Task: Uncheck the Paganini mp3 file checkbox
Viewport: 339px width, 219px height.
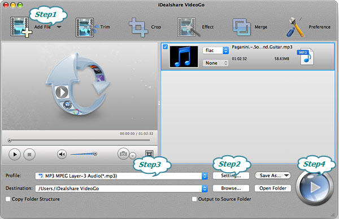Action: pos(165,47)
